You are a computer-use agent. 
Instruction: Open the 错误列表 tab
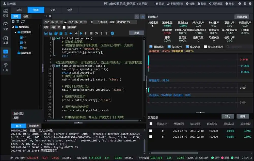click(x=34, y=126)
